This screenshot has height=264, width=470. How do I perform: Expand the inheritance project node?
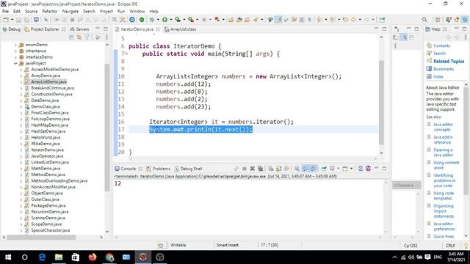15,51
